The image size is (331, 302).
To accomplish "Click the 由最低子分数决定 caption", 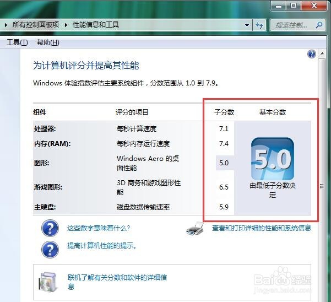I will tap(273, 190).
